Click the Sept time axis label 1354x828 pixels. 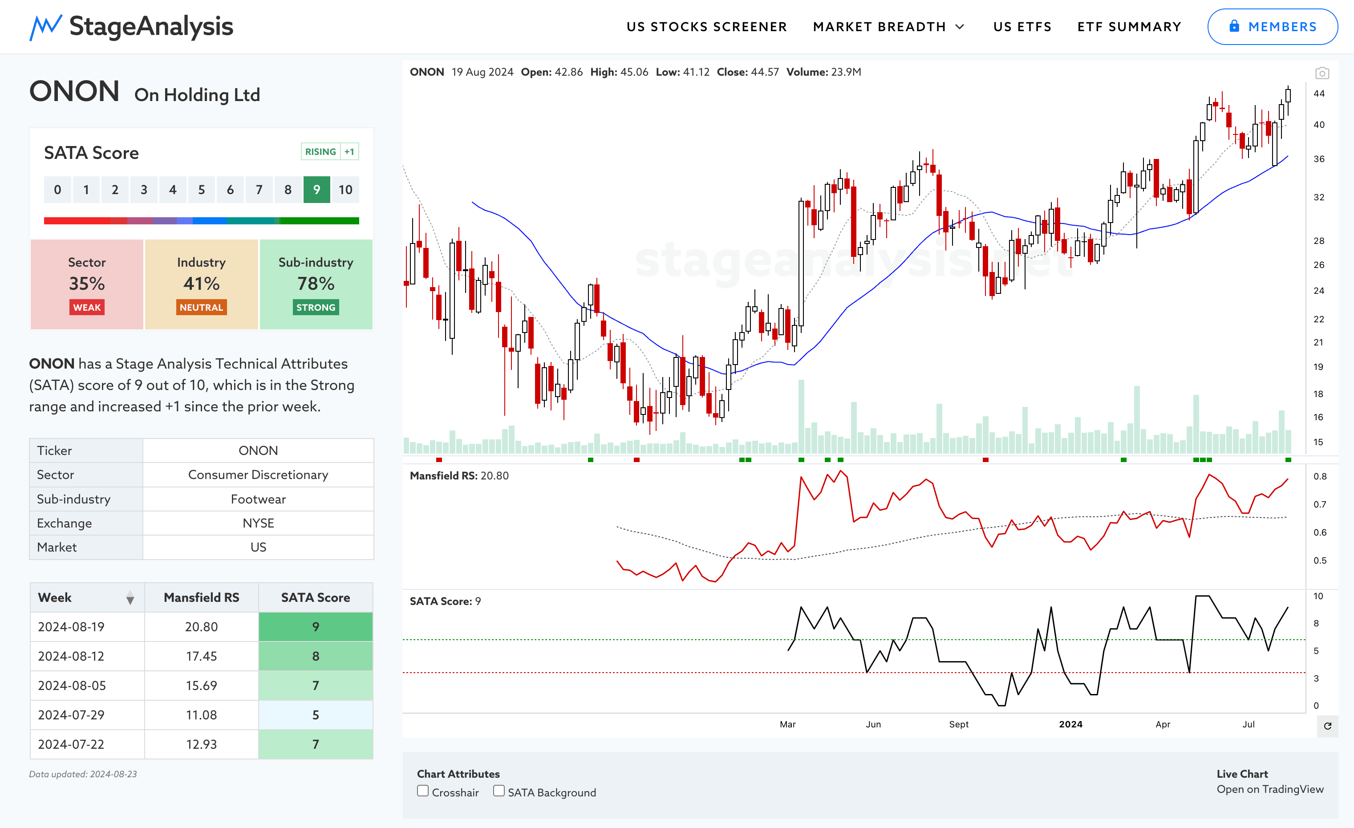(x=959, y=724)
